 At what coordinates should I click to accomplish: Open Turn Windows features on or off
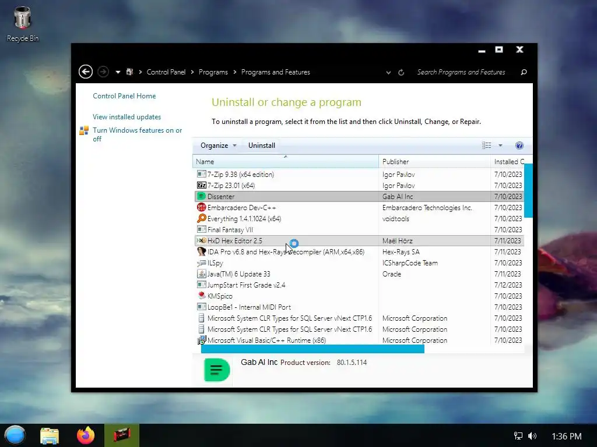(137, 134)
